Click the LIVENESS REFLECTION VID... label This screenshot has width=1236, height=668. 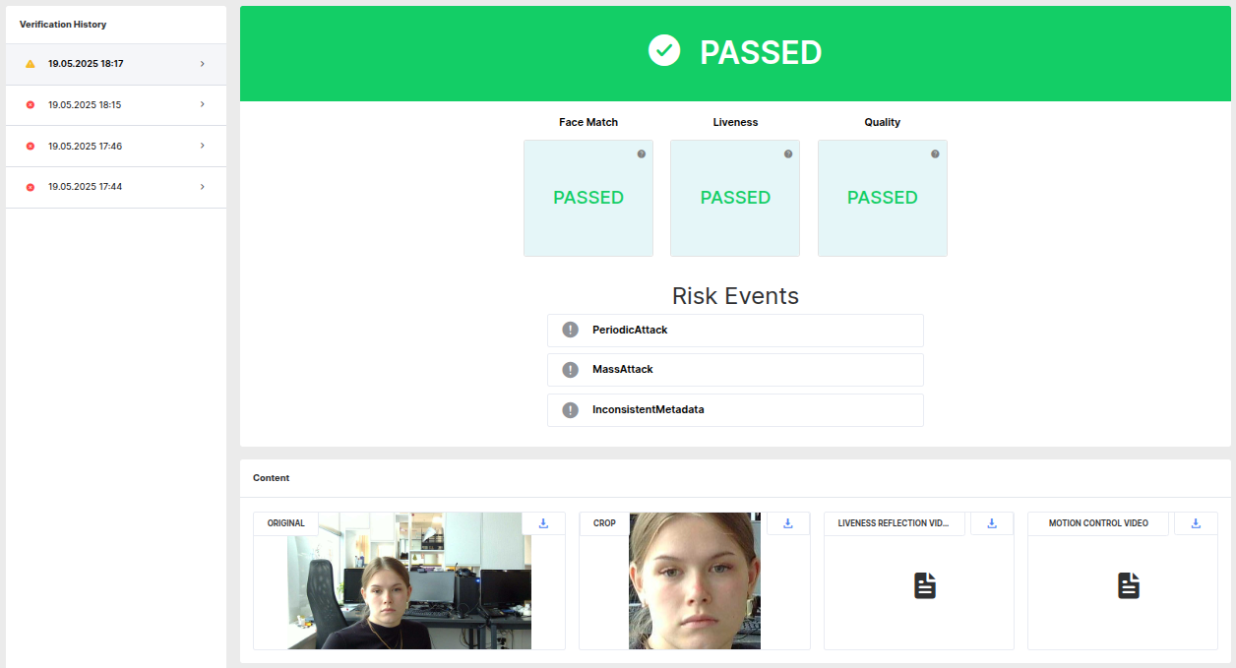pos(894,523)
